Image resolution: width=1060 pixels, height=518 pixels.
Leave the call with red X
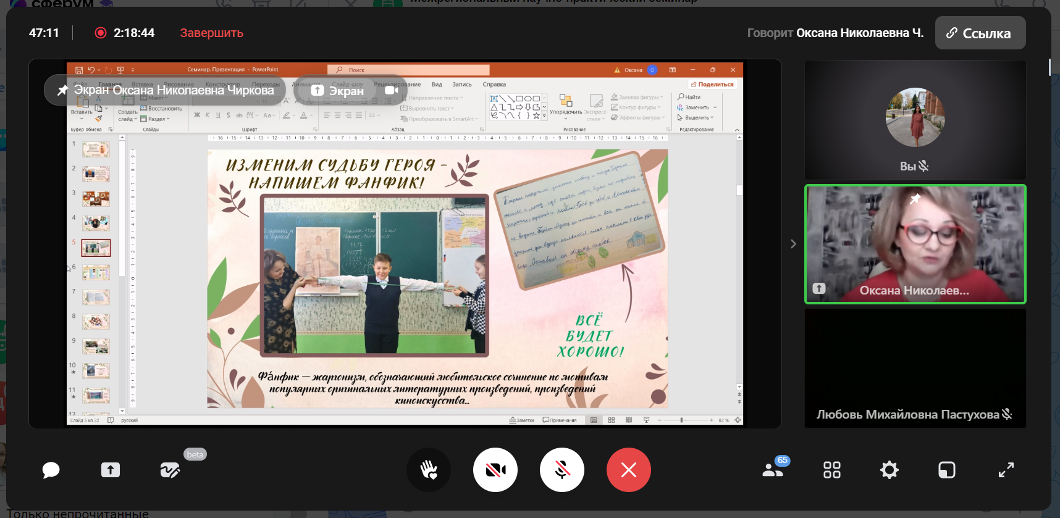point(629,470)
